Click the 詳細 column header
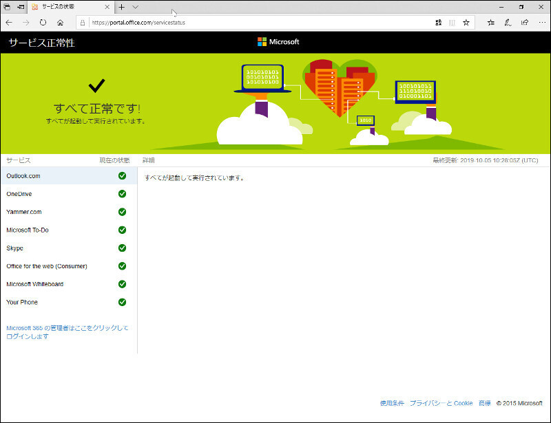 [149, 160]
